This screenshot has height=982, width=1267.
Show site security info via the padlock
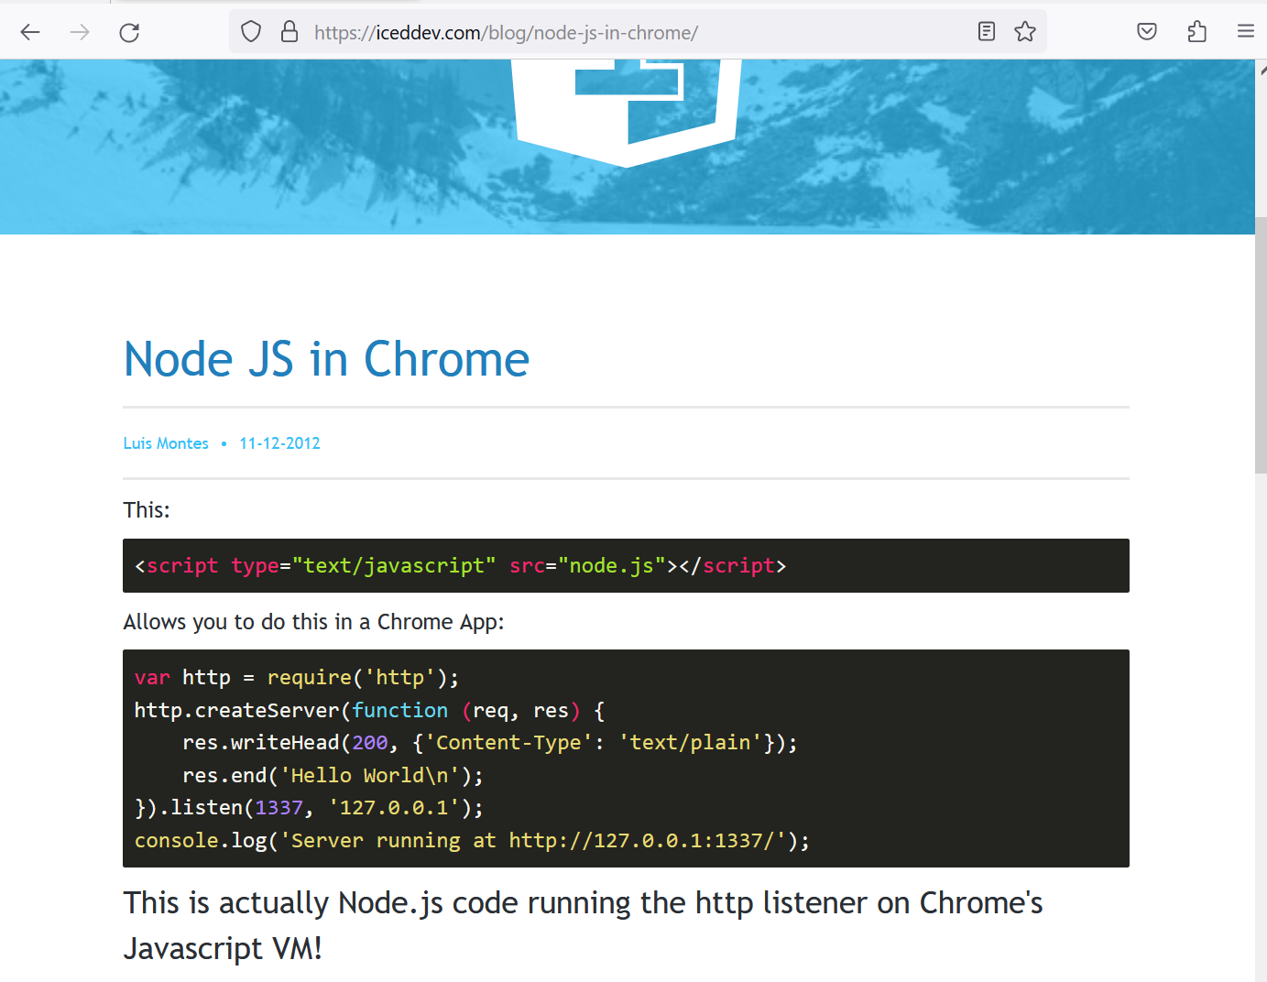(x=289, y=32)
